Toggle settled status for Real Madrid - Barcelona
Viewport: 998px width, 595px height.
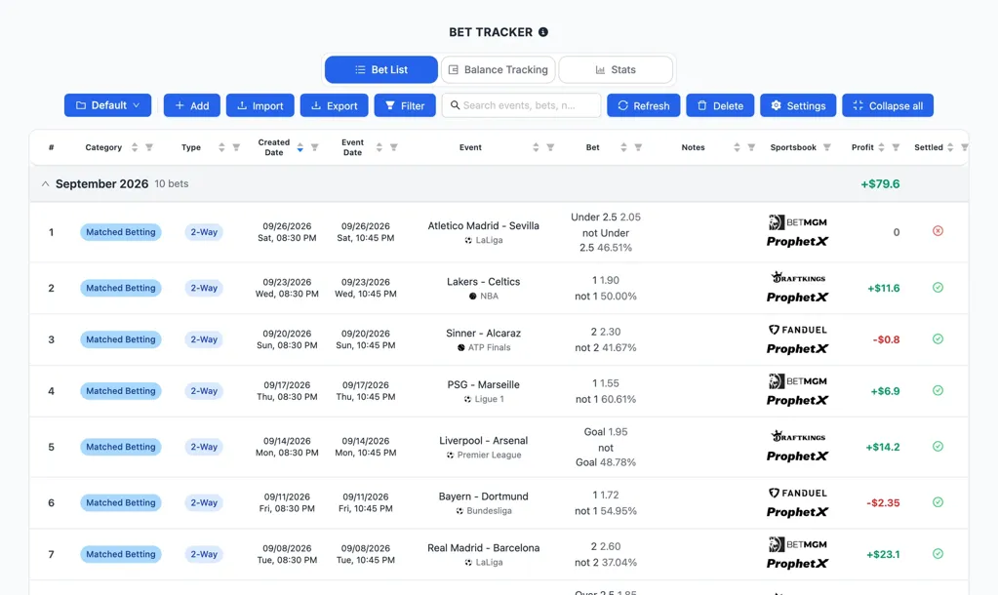click(938, 554)
